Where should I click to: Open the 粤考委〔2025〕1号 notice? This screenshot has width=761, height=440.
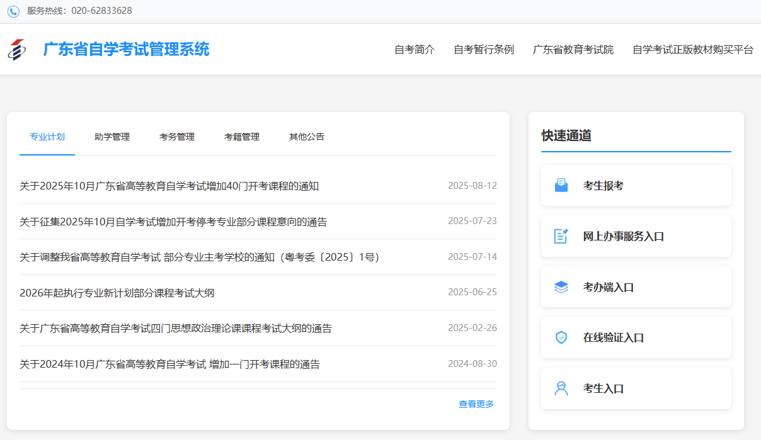(x=199, y=257)
